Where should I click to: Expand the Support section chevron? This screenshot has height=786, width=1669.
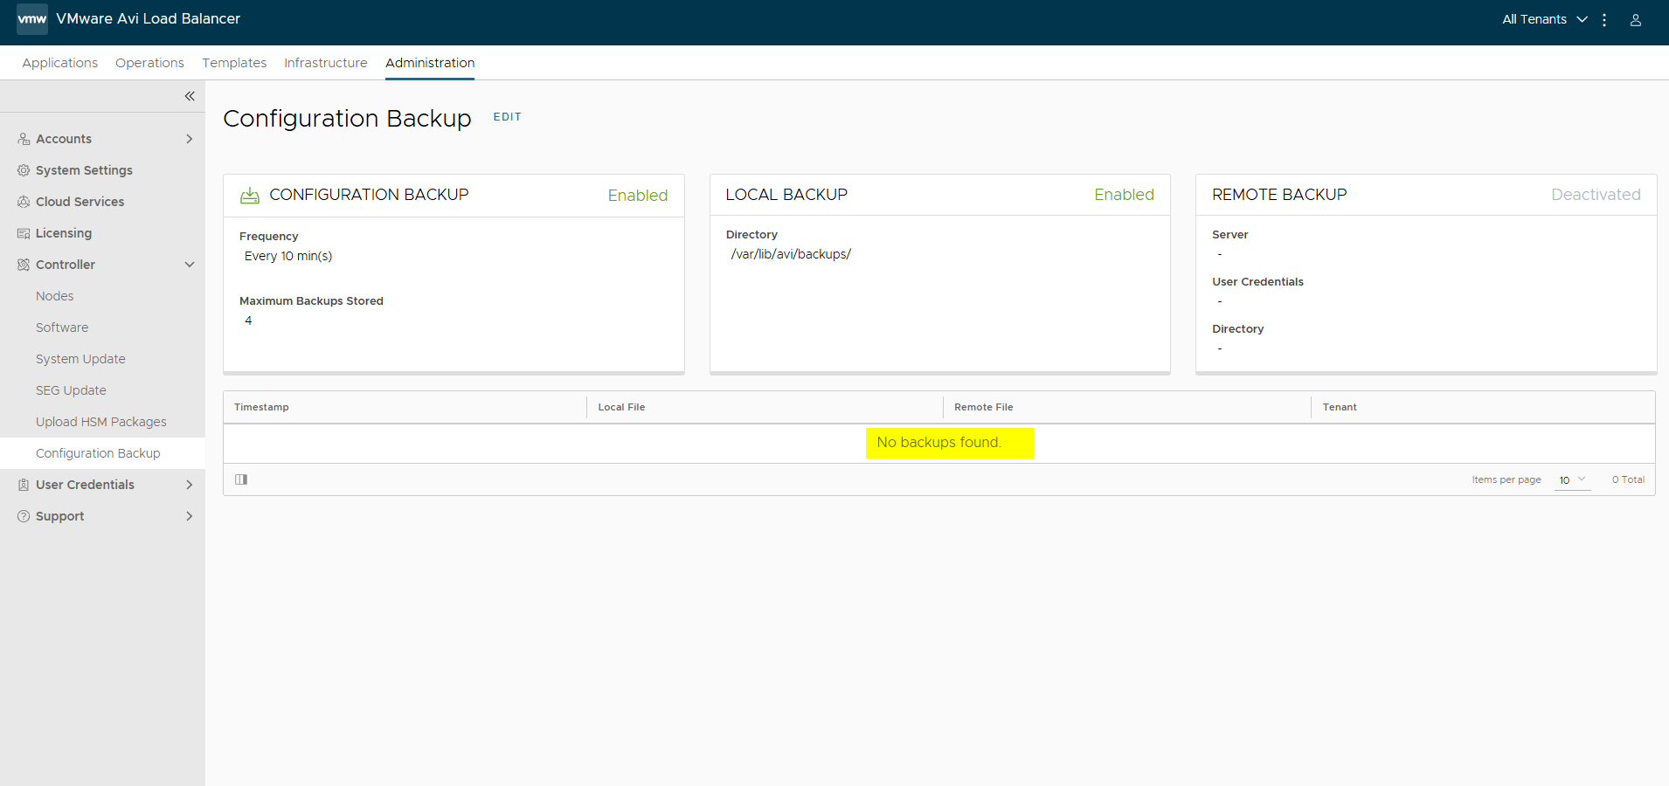189,516
